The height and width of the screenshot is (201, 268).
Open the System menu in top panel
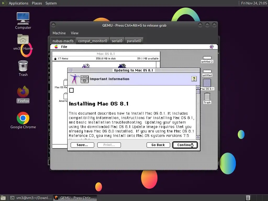51,3
